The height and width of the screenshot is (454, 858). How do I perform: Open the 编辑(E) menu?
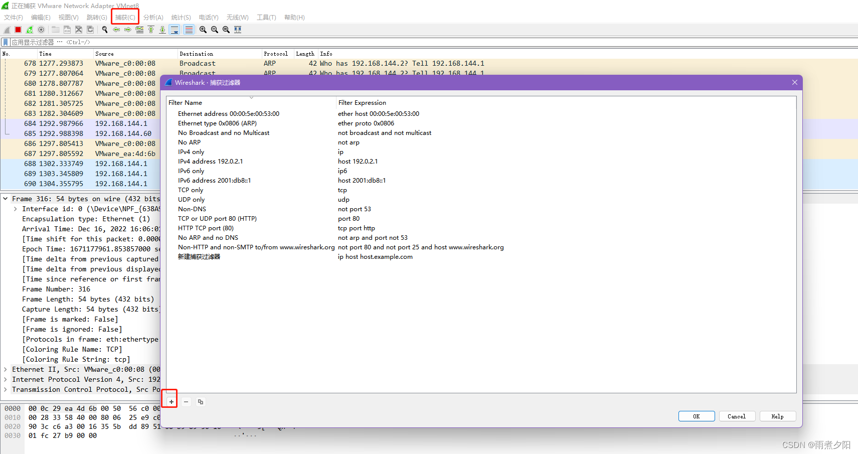[41, 18]
